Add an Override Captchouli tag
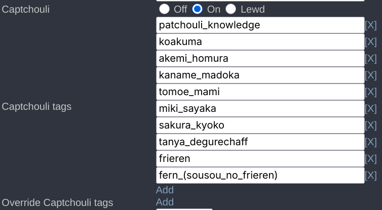The height and width of the screenshot is (210, 382). [165, 202]
